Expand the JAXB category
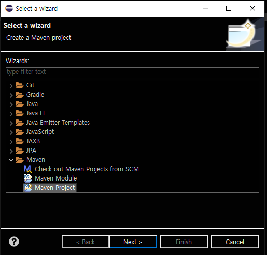The height and width of the screenshot is (255, 267). pyautogui.click(x=11, y=142)
